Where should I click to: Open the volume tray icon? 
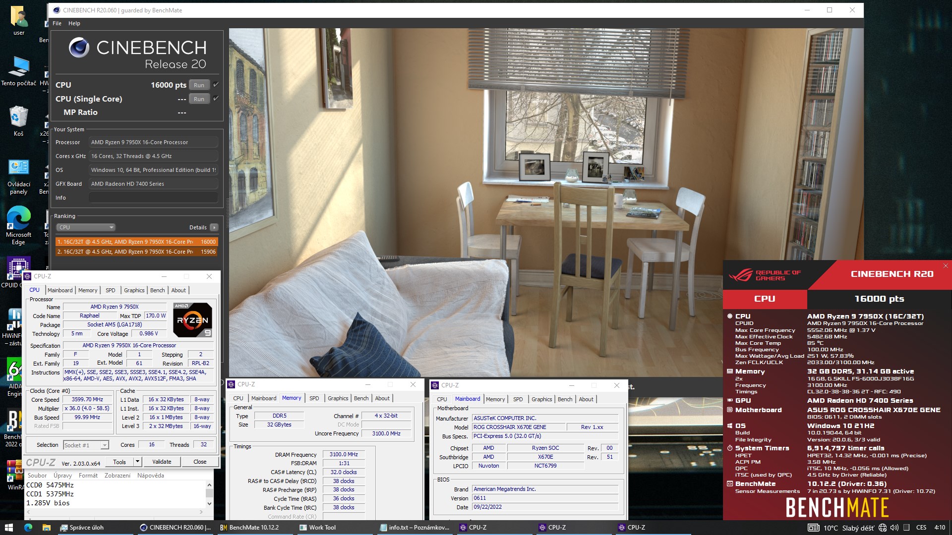[x=894, y=528]
